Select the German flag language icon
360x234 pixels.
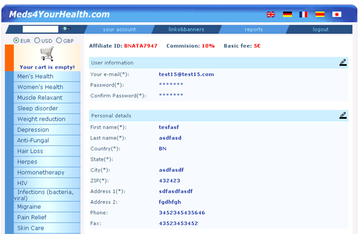click(x=287, y=14)
